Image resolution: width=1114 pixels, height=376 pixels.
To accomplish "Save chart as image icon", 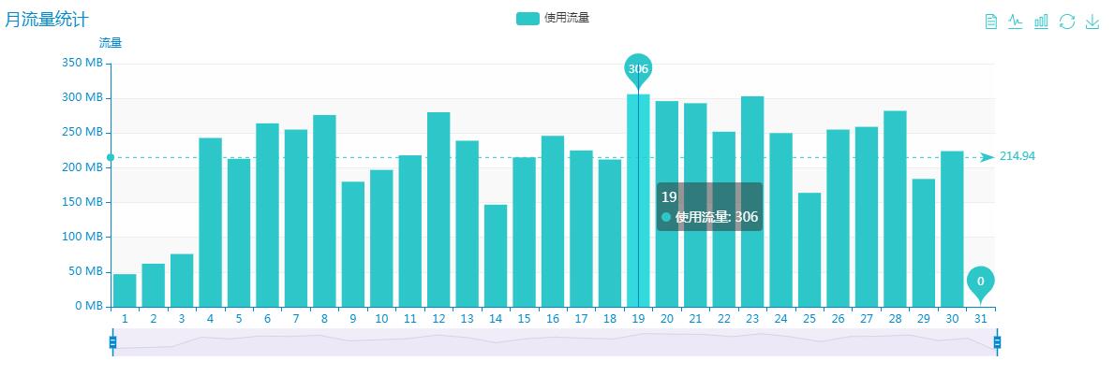I will [1092, 22].
